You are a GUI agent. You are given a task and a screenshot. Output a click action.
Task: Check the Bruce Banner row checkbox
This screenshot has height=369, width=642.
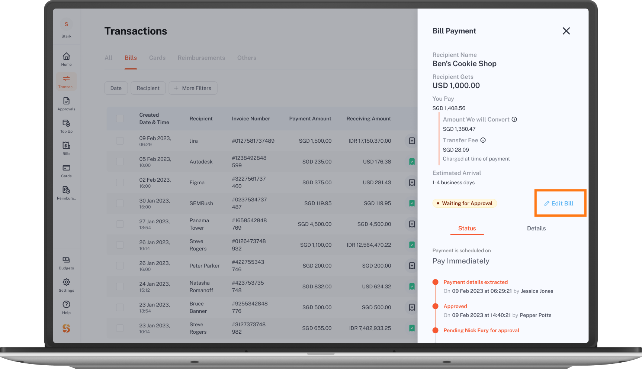120,307
